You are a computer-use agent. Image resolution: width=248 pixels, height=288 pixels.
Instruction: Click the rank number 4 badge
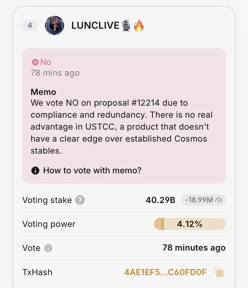30,25
